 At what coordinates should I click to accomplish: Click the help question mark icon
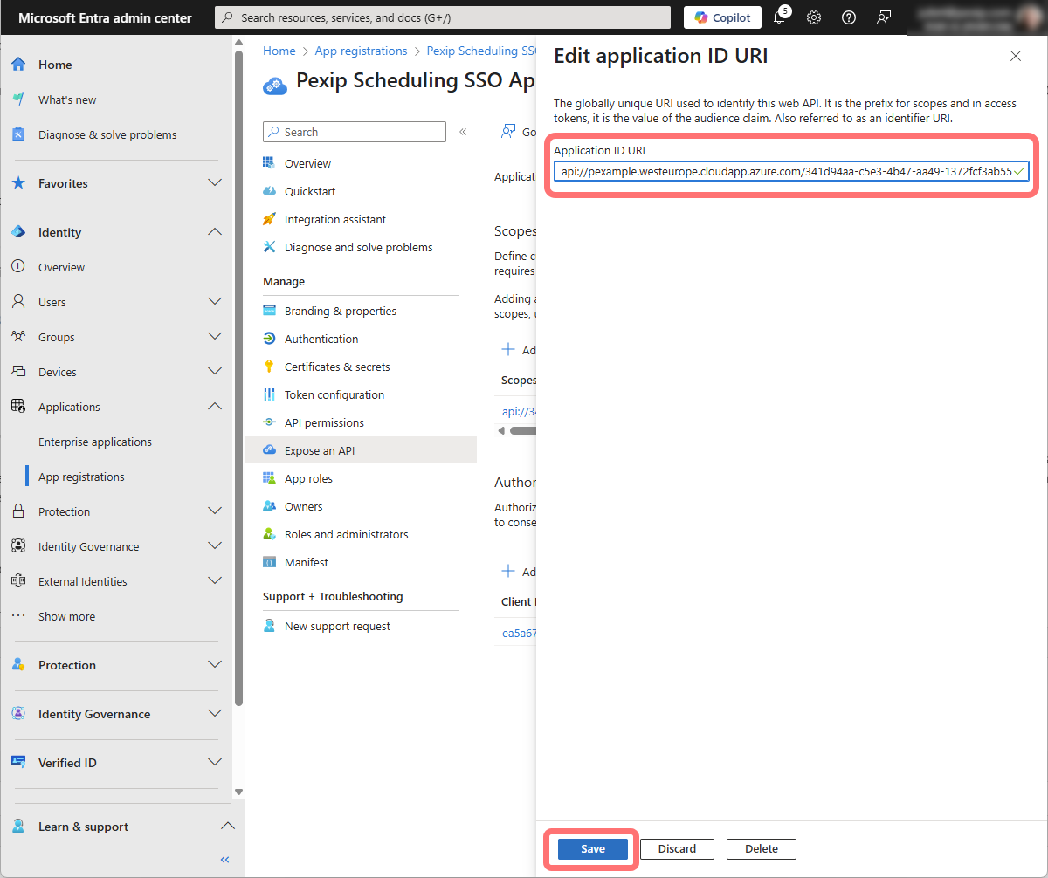(848, 17)
